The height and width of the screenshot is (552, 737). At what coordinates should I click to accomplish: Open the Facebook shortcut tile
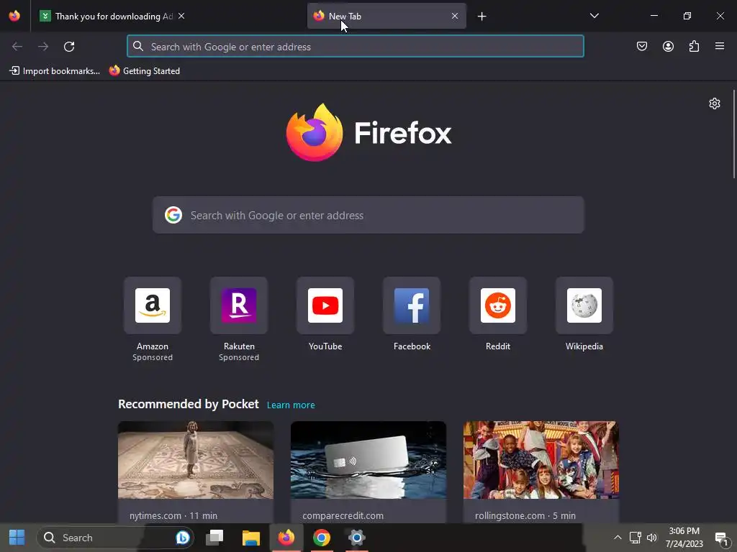coord(412,305)
